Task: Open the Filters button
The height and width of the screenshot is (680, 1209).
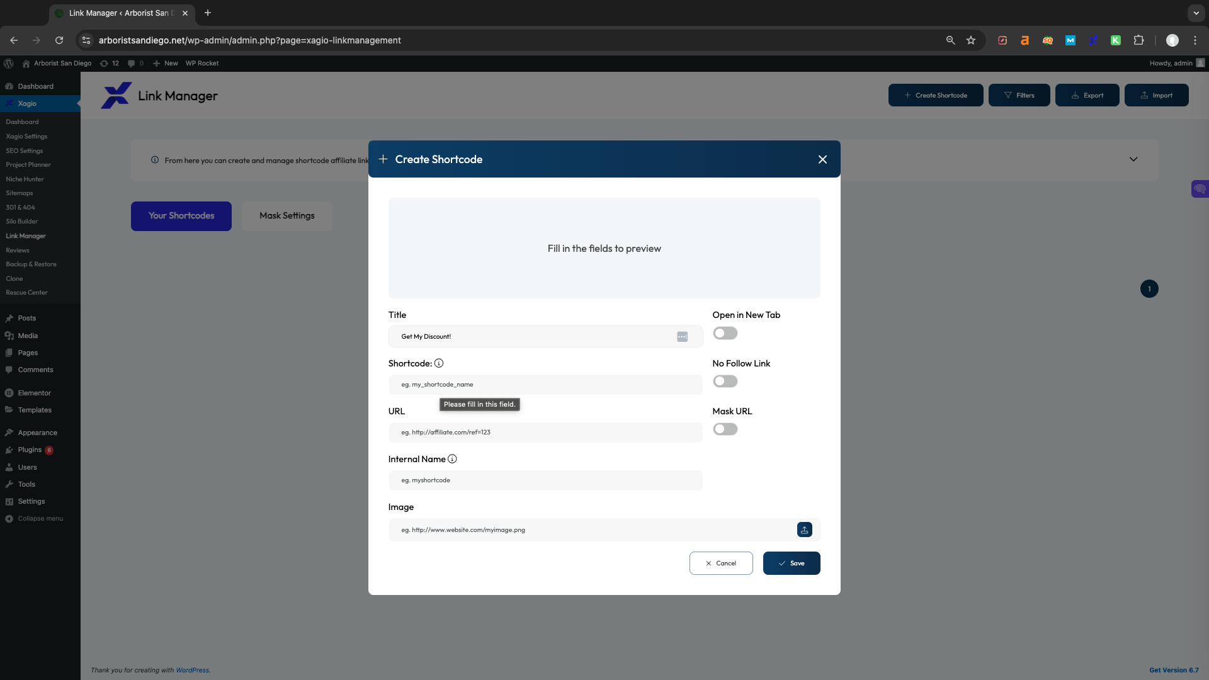Action: pyautogui.click(x=1019, y=95)
